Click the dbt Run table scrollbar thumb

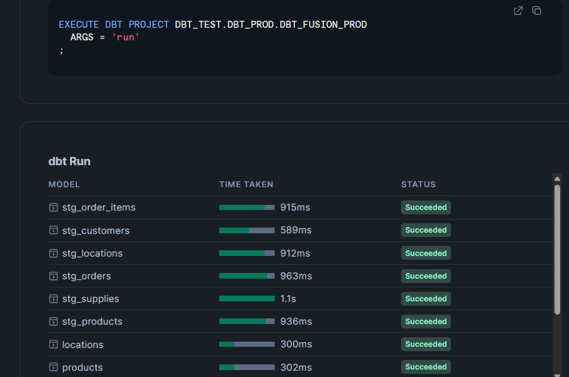click(x=557, y=250)
